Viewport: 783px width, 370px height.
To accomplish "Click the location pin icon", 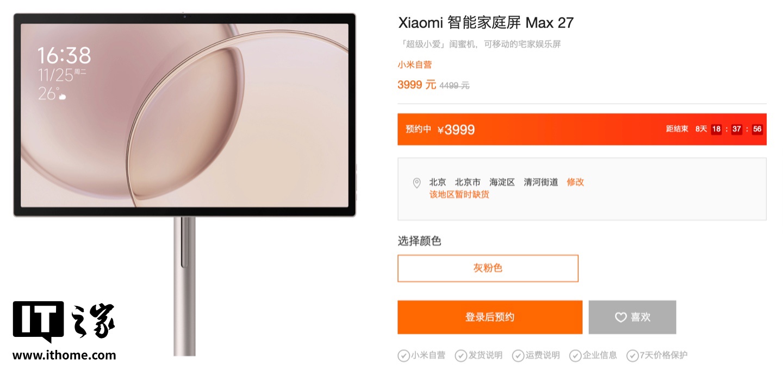I will pyautogui.click(x=417, y=183).
